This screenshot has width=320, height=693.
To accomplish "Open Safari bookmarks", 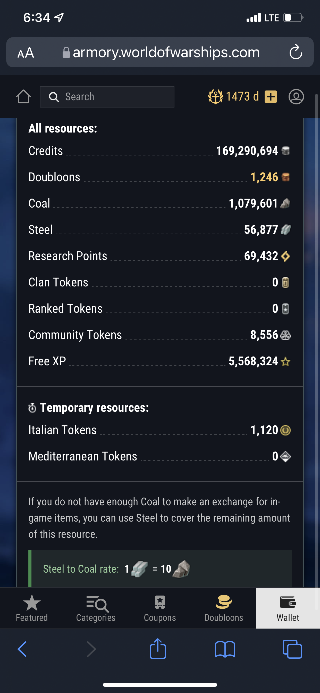I will (225, 649).
